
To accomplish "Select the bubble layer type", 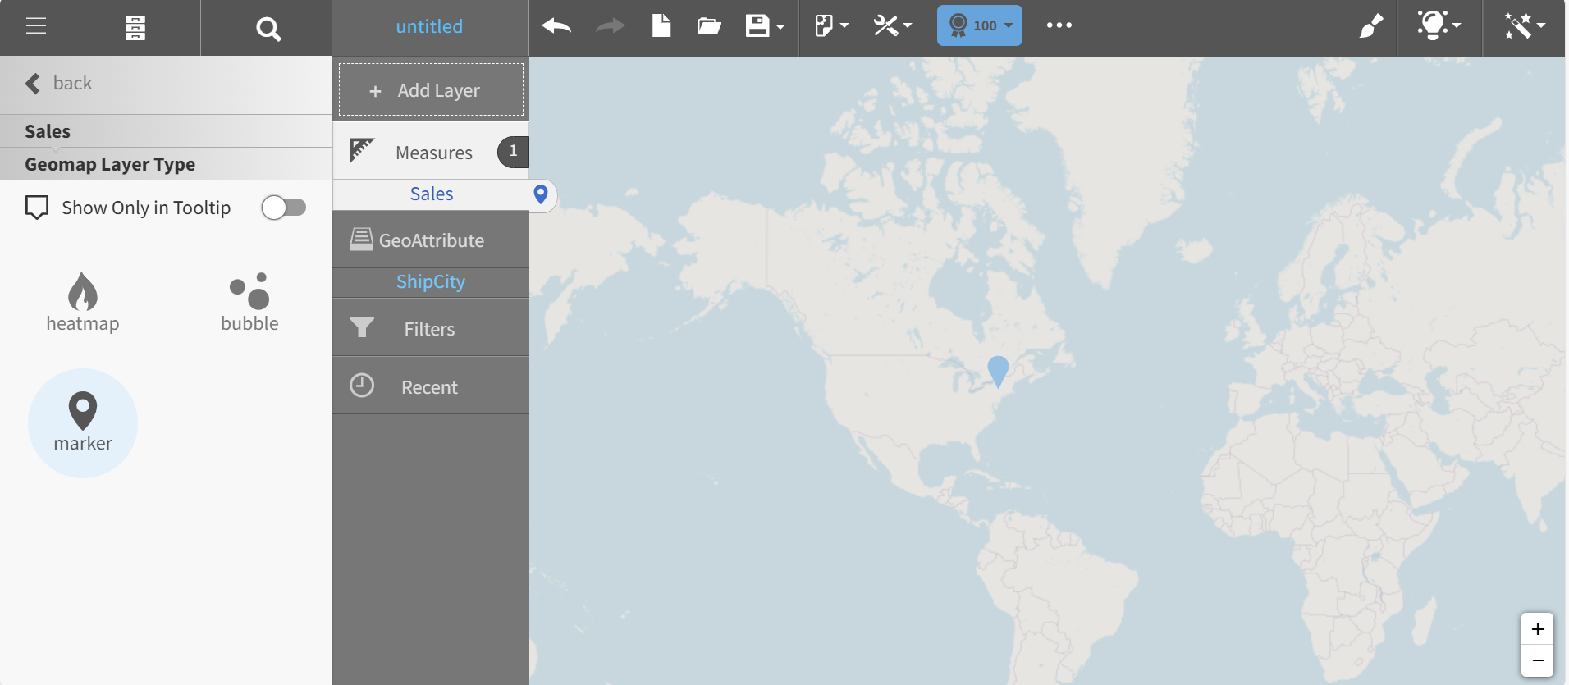I will (x=249, y=302).
